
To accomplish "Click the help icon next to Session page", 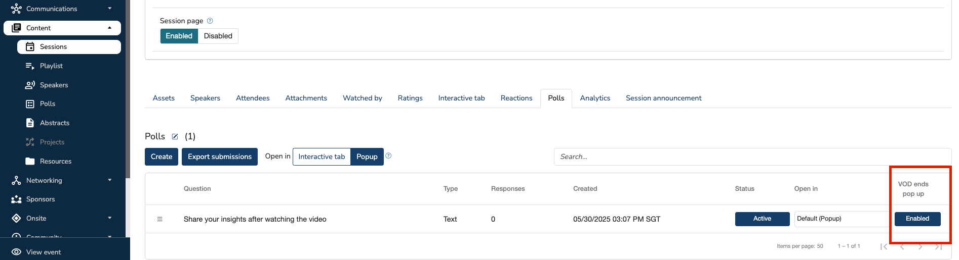I will (x=210, y=21).
